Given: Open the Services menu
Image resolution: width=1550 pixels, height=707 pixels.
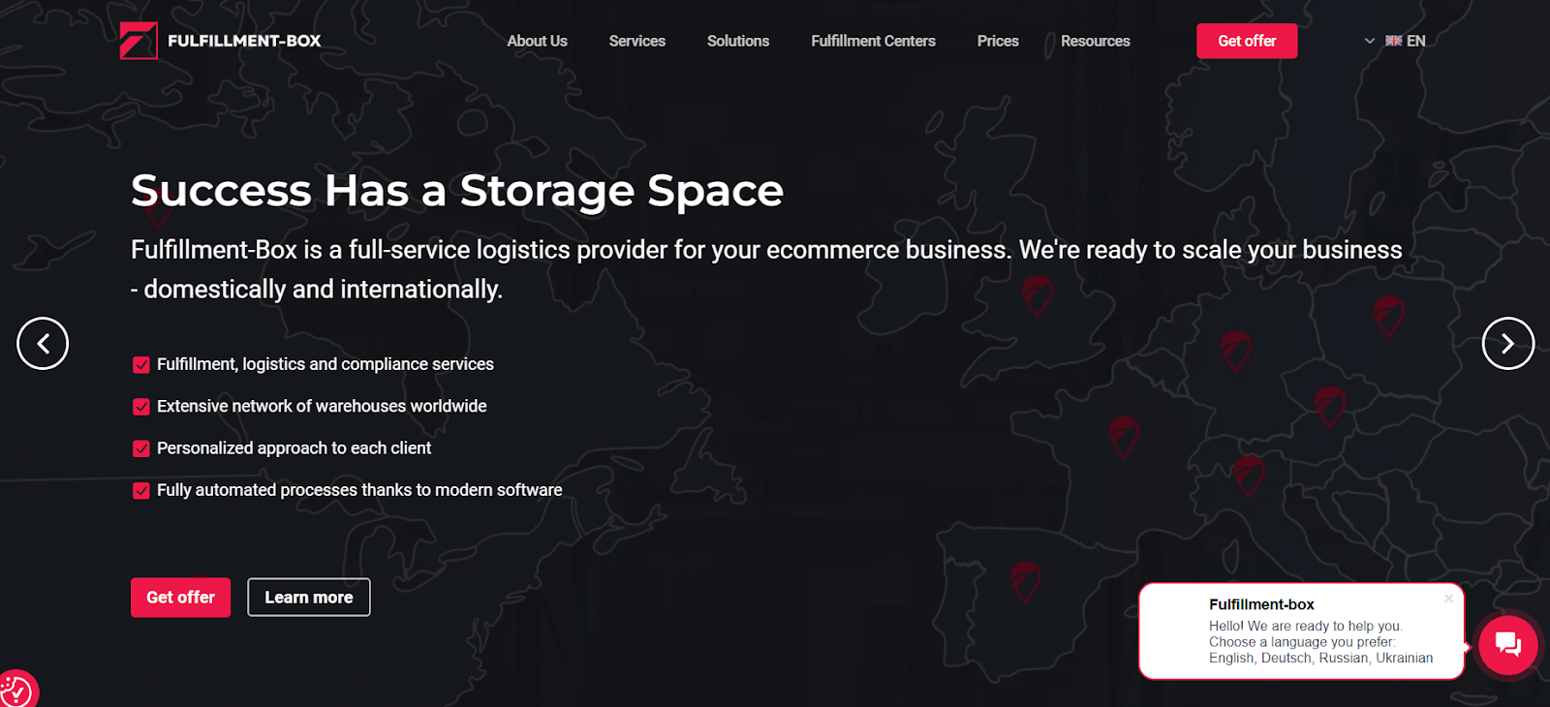Looking at the screenshot, I should (x=636, y=41).
